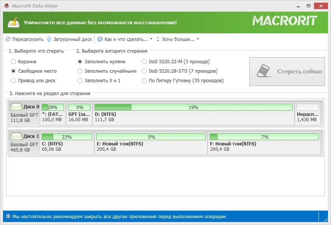Click the refresh icon beside Перезагрузить
The width and height of the screenshot is (331, 225).
tap(8, 39)
